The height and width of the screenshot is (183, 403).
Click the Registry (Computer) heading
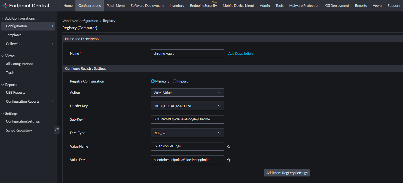point(80,28)
